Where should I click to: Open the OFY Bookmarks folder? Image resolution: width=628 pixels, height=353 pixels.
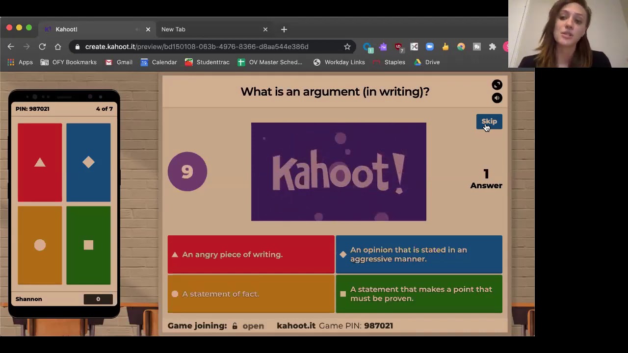(69, 62)
